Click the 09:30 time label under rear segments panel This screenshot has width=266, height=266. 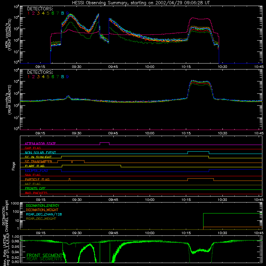tap(77, 133)
